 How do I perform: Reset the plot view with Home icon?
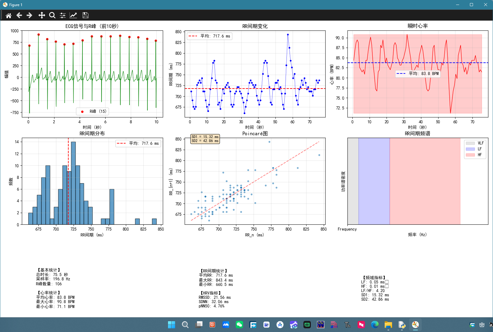click(9, 15)
